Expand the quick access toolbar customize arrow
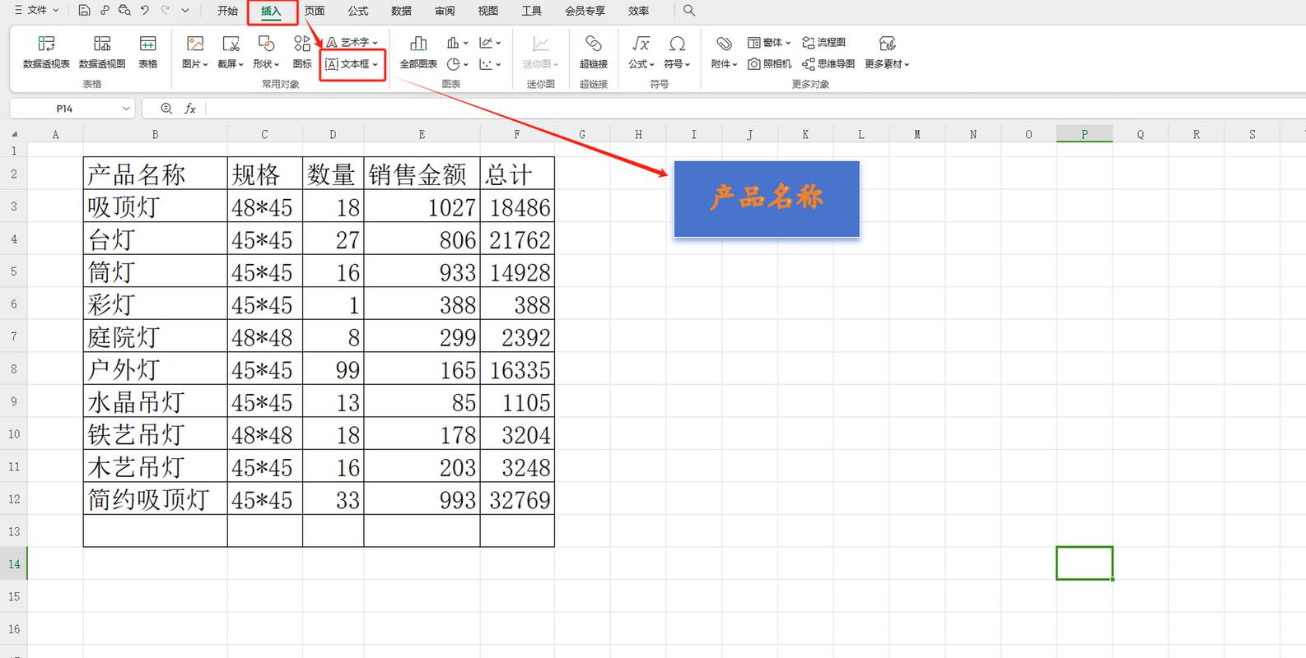Image resolution: width=1306 pixels, height=658 pixels. click(185, 11)
